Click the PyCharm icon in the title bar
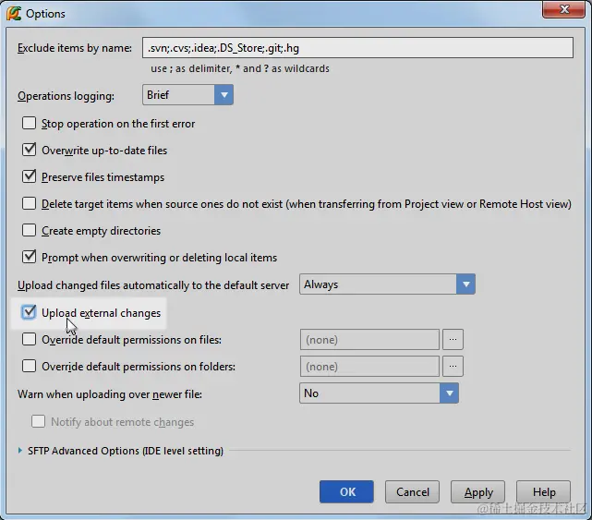Screen dimensions: 592x520 click(14, 14)
